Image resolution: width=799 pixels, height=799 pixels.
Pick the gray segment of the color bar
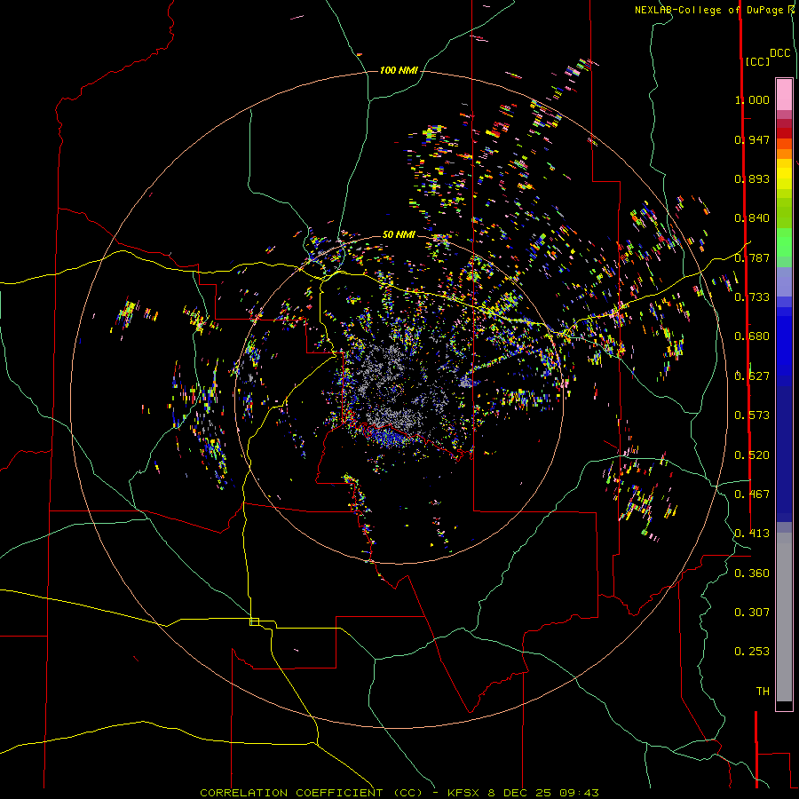pyautogui.click(x=784, y=617)
